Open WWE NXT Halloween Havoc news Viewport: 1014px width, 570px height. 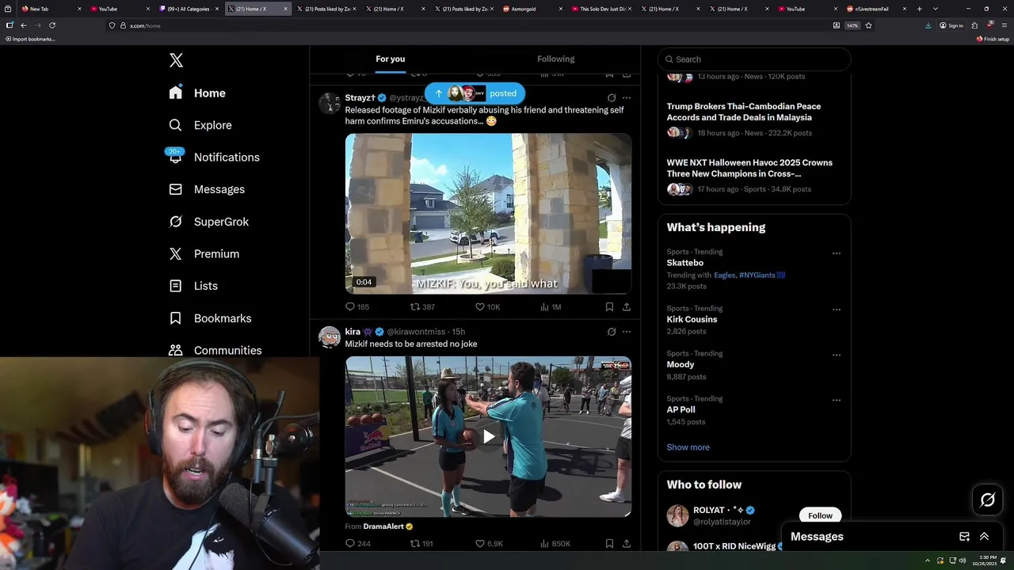[x=754, y=176]
